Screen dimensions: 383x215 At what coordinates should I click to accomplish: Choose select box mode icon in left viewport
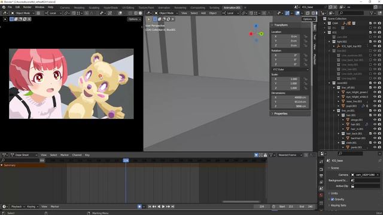(11, 19)
